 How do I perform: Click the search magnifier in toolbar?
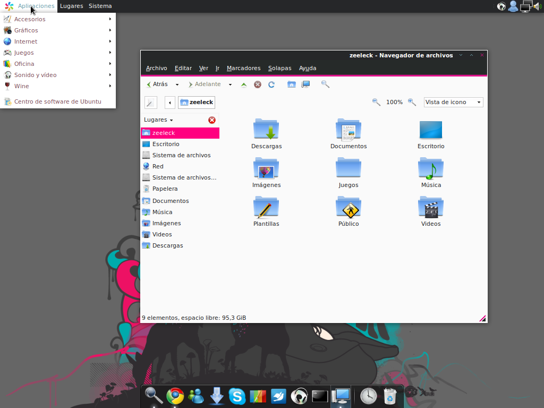pyautogui.click(x=325, y=84)
